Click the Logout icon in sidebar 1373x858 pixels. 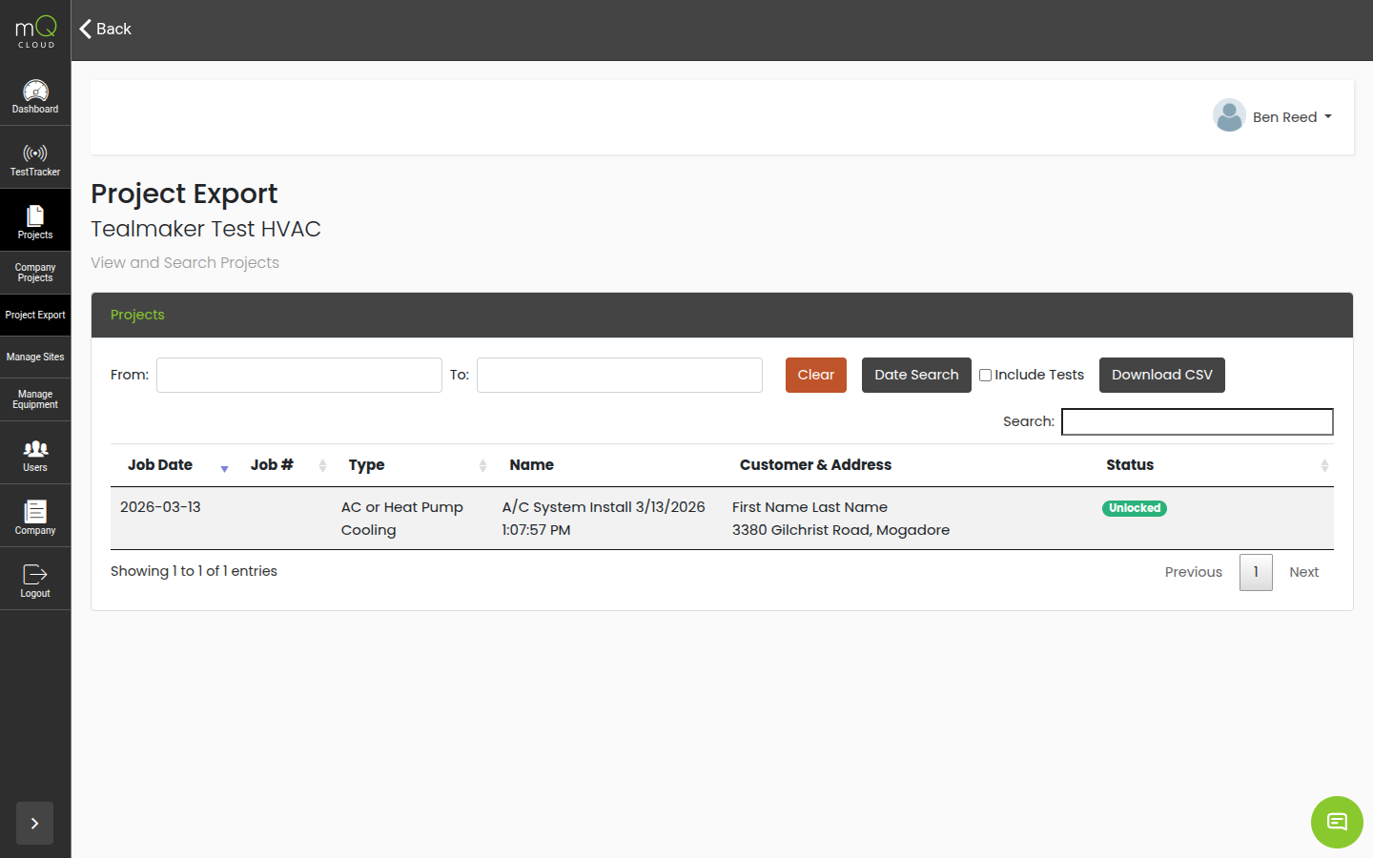tap(35, 578)
